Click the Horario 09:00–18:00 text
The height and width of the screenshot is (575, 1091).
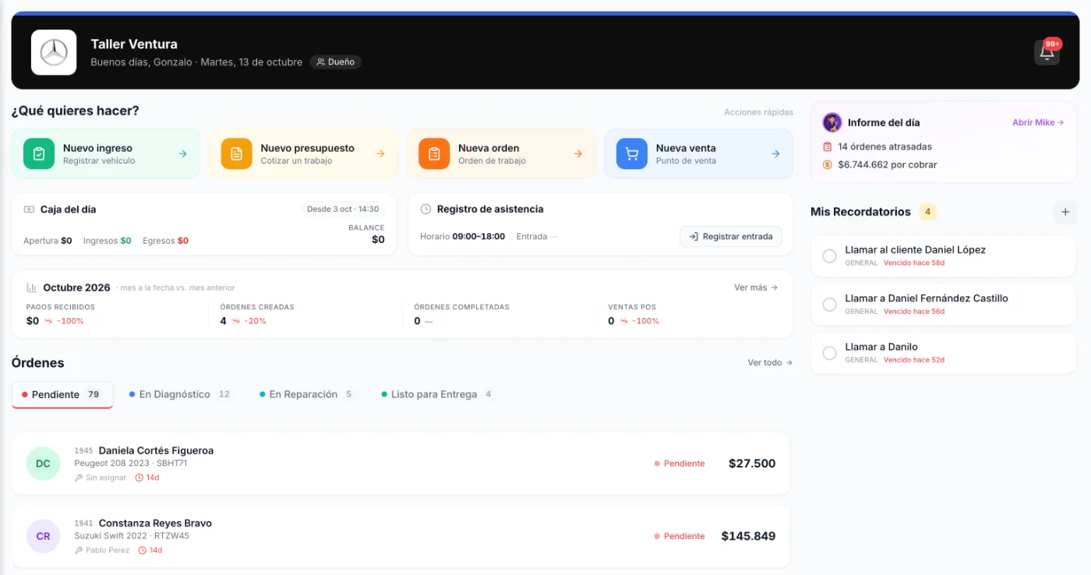pos(462,236)
